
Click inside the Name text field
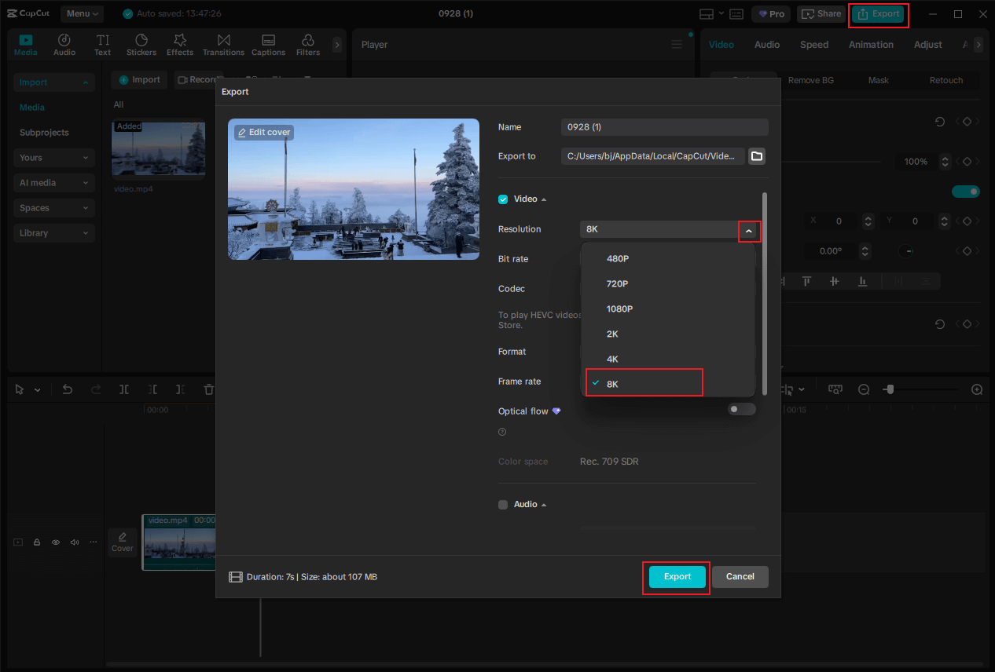[x=664, y=127]
